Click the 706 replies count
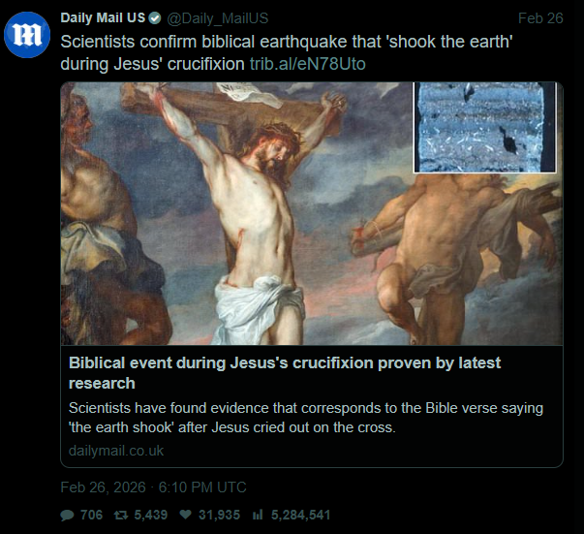 click(x=91, y=515)
